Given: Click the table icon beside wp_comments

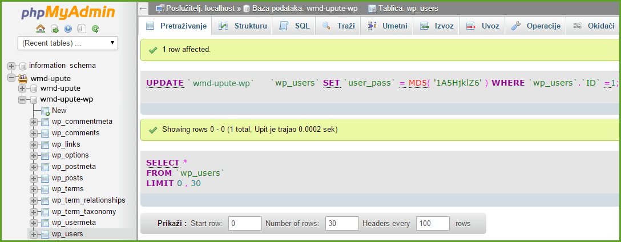Looking at the screenshot, I should click(45, 133).
